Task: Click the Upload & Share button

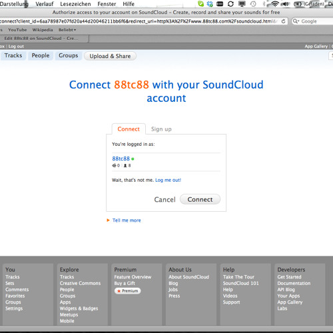Action: point(110,56)
